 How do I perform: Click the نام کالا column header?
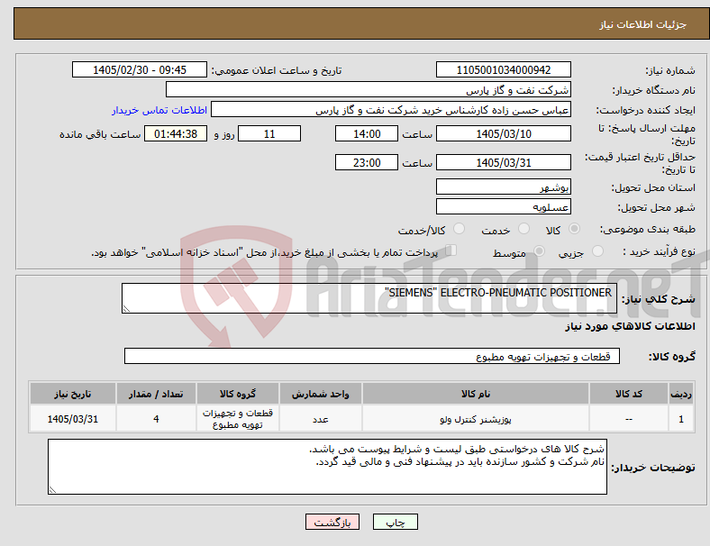(476, 394)
